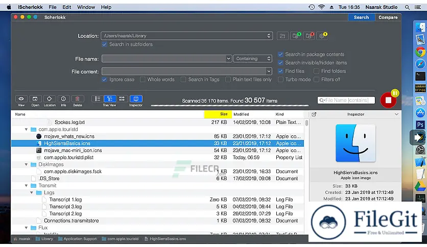Sort results by the Modified column
Screen dimensions: 427x247
[x=252, y=114]
